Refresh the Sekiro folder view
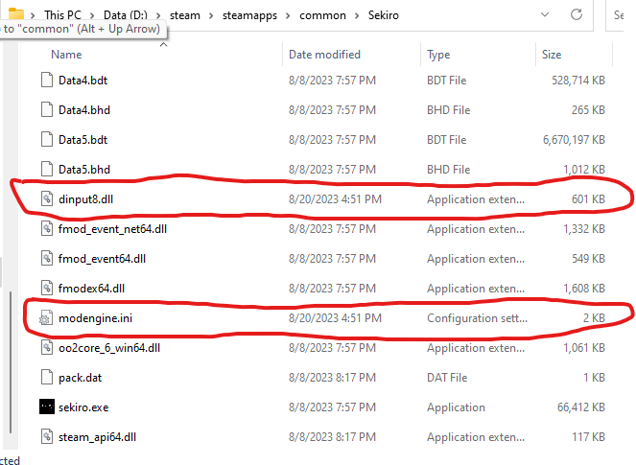 click(577, 14)
